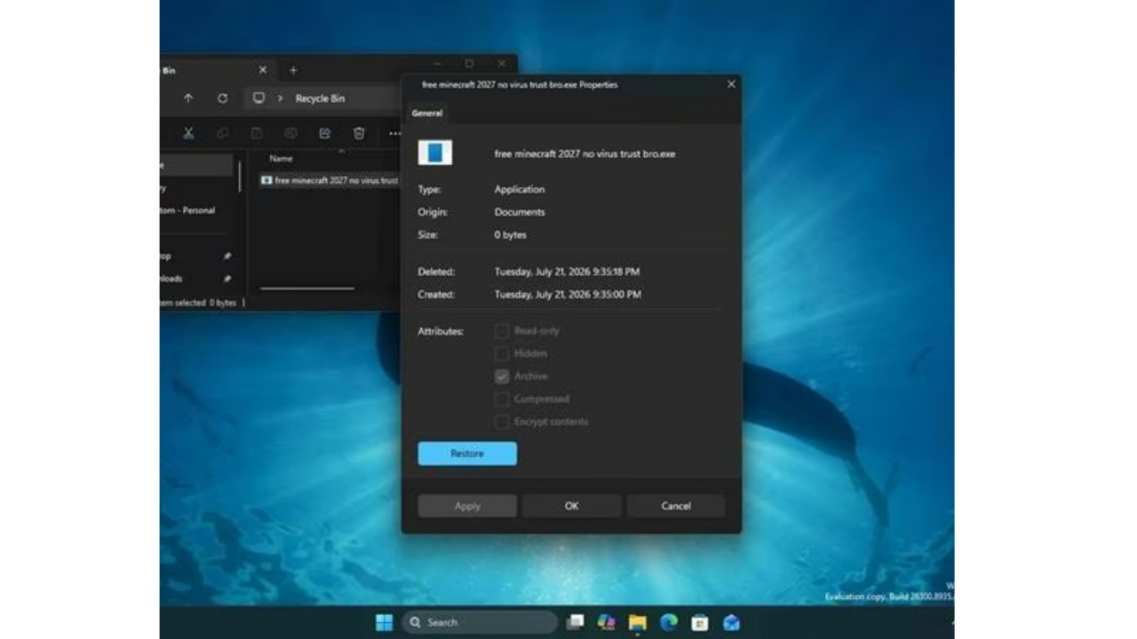Click the Copy icon in Explorer toolbar
The image size is (1137, 639).
point(222,133)
